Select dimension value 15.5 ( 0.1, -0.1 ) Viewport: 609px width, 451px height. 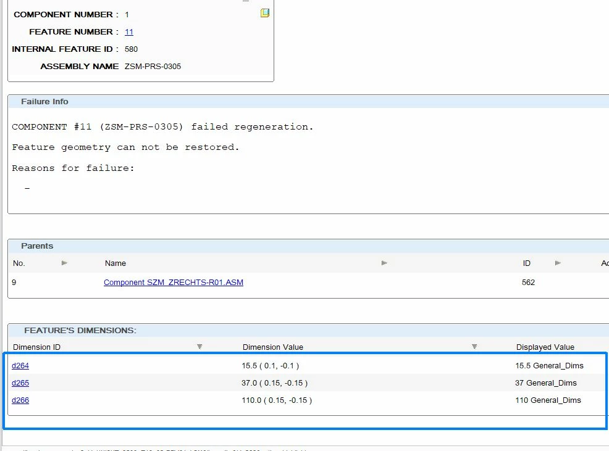pos(271,366)
